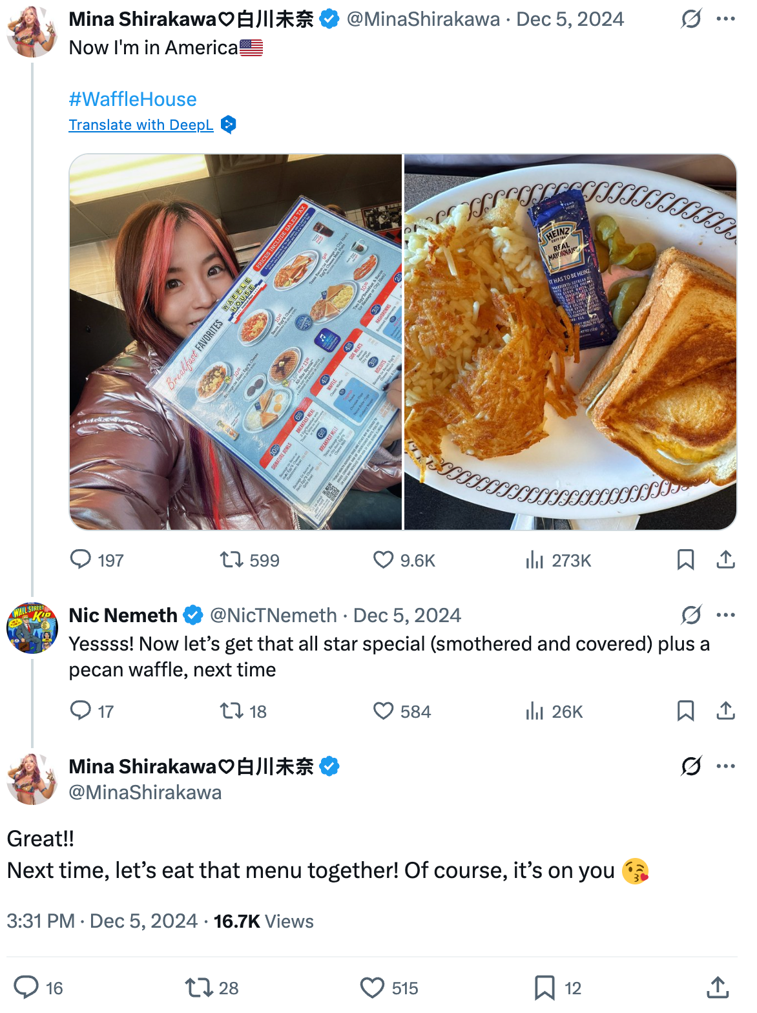Open the selfie photo with Waffle House menu
This screenshot has width=757, height=1013.
236,342
